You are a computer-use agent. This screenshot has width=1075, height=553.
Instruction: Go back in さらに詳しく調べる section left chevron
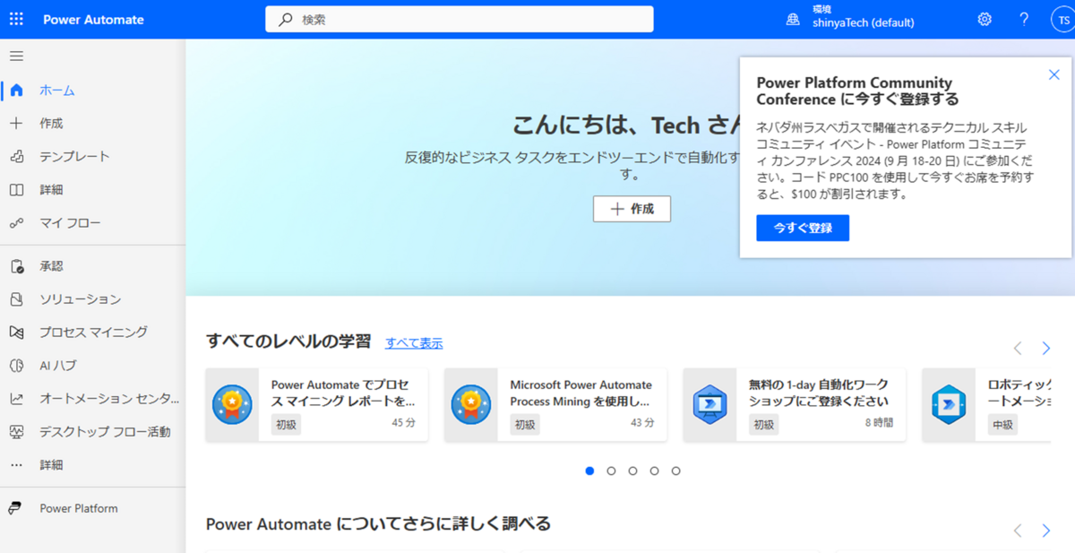point(1018,531)
